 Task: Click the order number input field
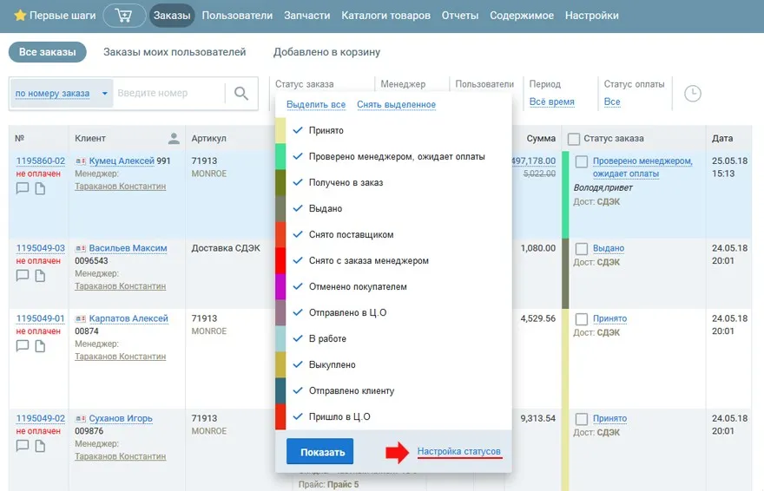pos(168,94)
